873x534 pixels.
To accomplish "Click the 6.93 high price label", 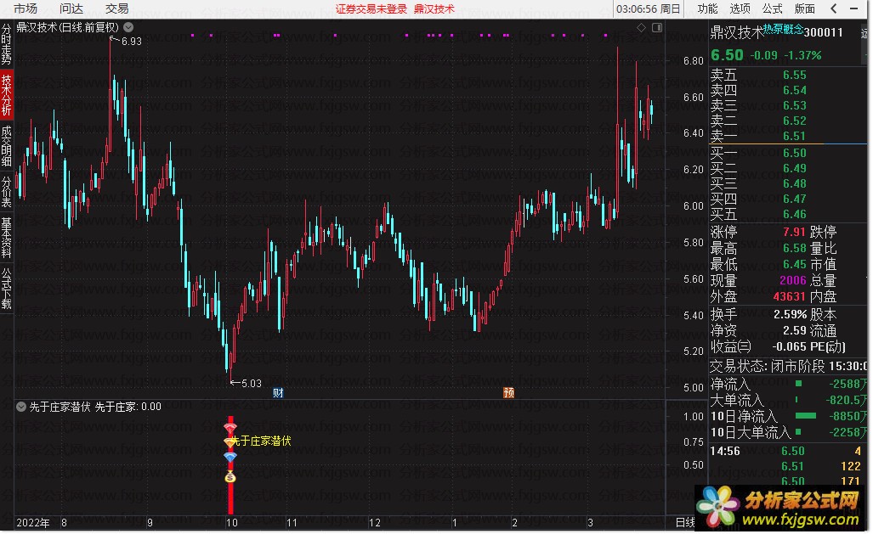I will coord(132,41).
